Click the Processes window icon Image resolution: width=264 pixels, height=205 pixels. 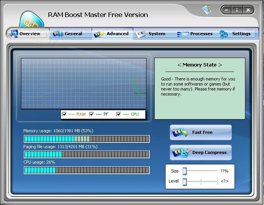coord(183,34)
